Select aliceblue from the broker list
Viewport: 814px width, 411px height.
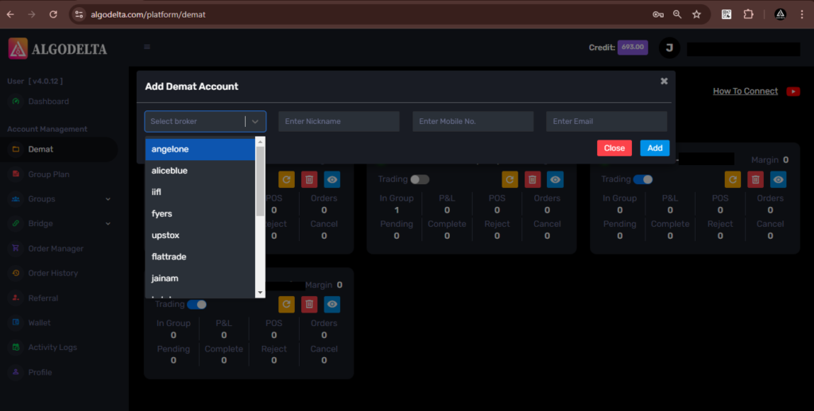coord(200,171)
